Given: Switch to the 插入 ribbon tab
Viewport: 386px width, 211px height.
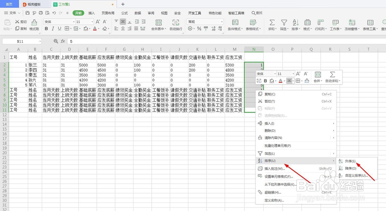Looking at the screenshot, I should tap(91, 13).
